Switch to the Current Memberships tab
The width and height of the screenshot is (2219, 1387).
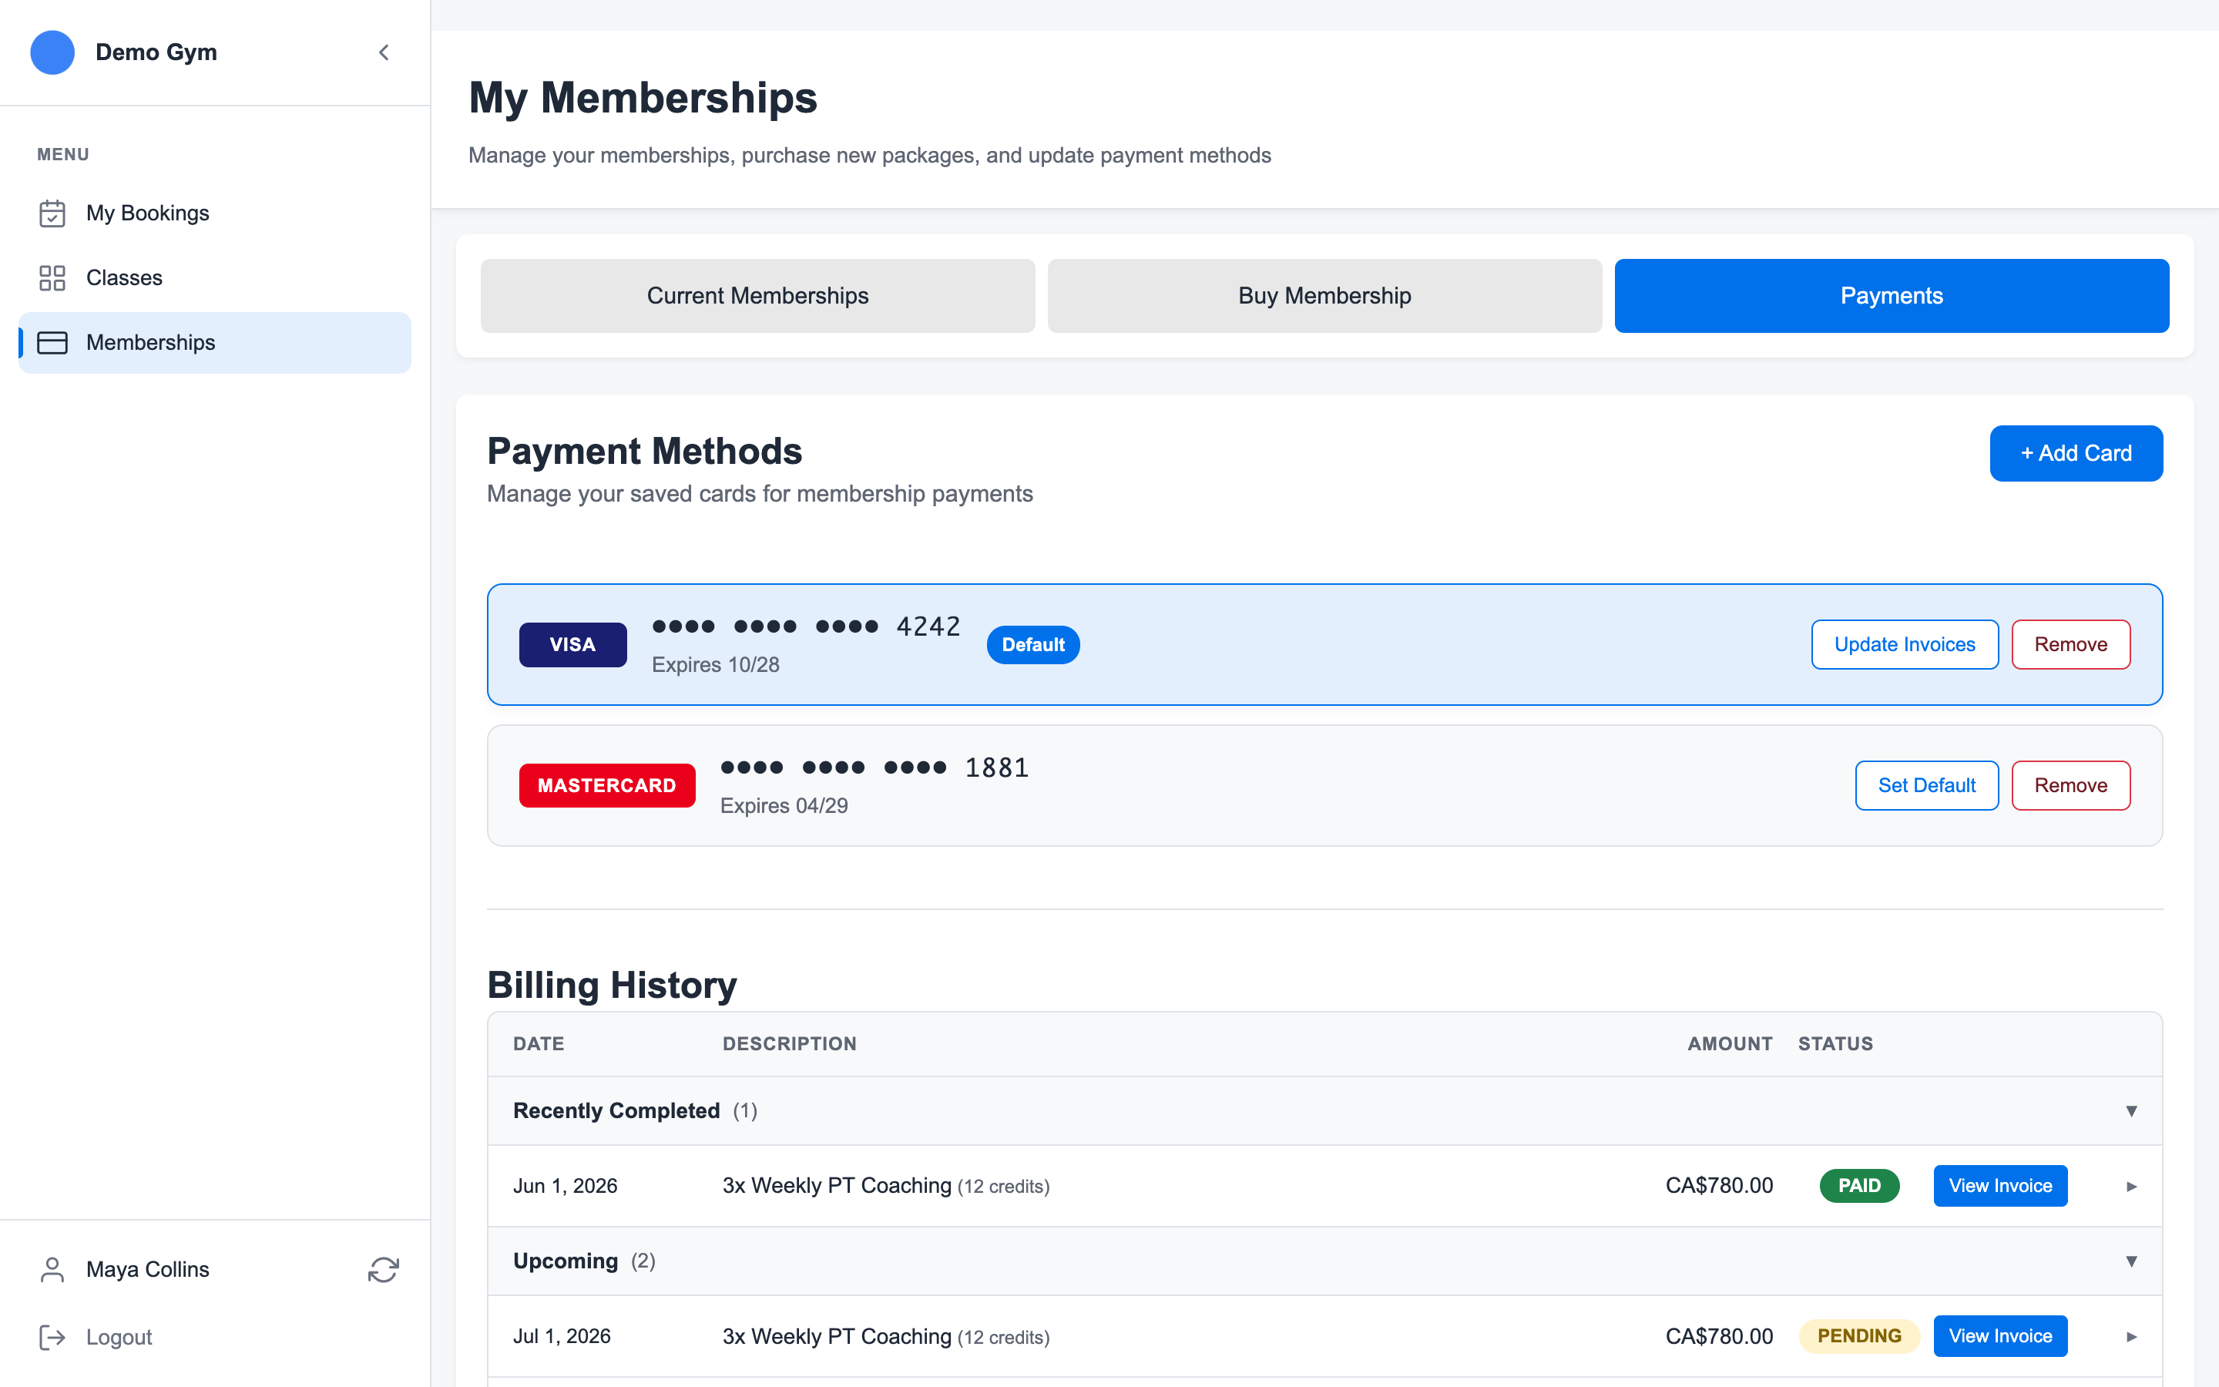757,295
